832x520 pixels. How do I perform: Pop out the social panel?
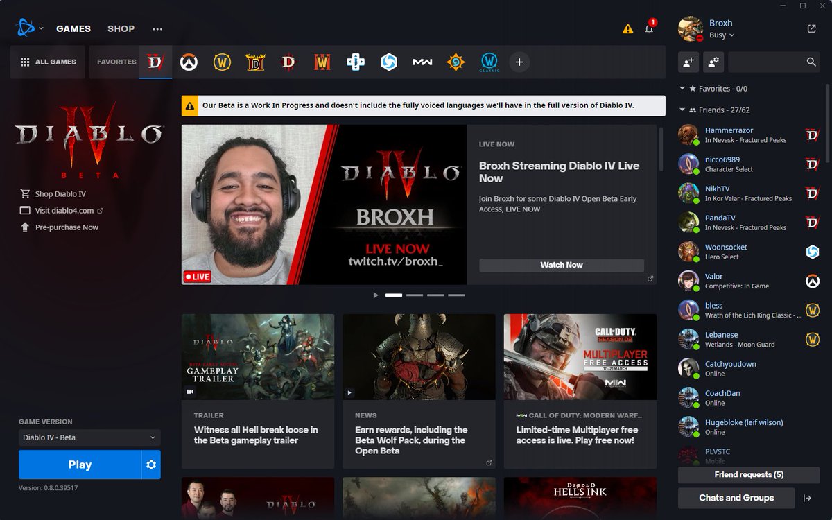pos(812,28)
